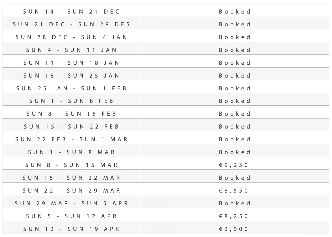The image size is (332, 237).
Task: Select the SUN 21 DEC - SUN 28 DES row label
Action: 72,24
